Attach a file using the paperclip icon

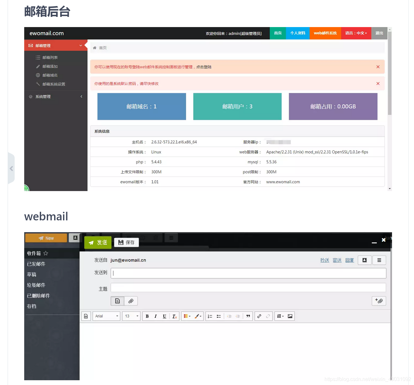pyautogui.click(x=131, y=301)
